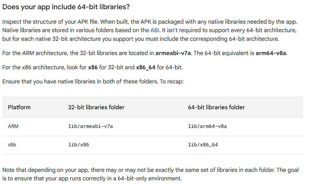
Task: Click the "Note that depending on your app" paragraph
Action: [150, 174]
